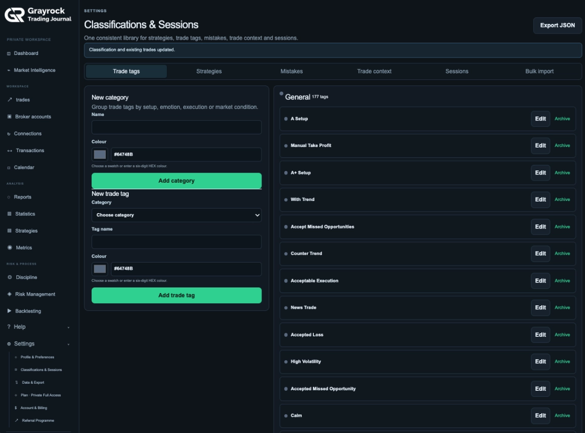Click the Reports sidebar icon
Screen dimensions: 585x433
(x=9, y=197)
